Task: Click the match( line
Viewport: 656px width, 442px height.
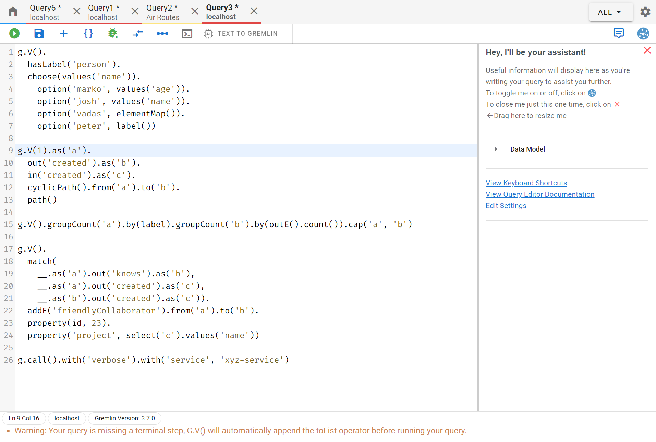Action: pos(41,261)
